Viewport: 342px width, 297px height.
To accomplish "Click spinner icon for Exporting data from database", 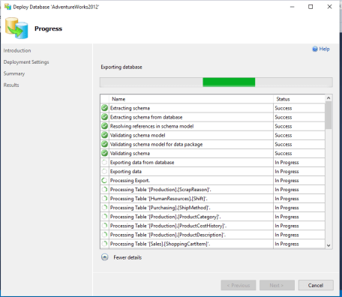I will (104, 162).
